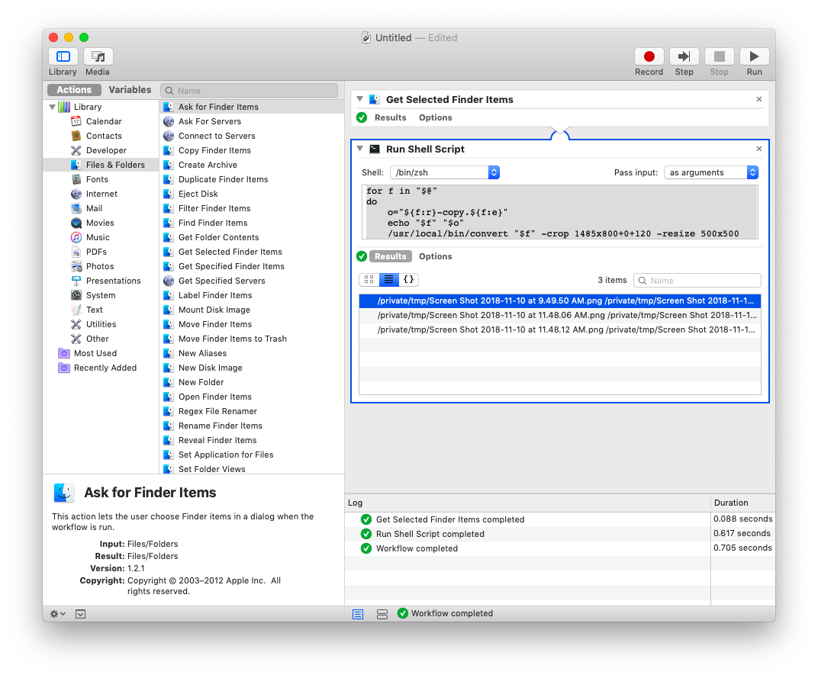818x678 pixels.
Task: Switch results to icon grid view
Action: [x=369, y=280]
